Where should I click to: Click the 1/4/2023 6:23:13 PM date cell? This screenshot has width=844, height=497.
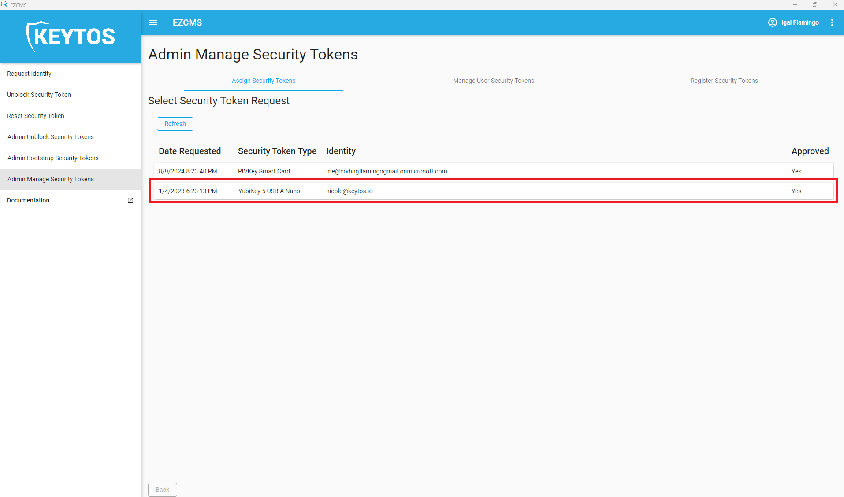tap(188, 191)
